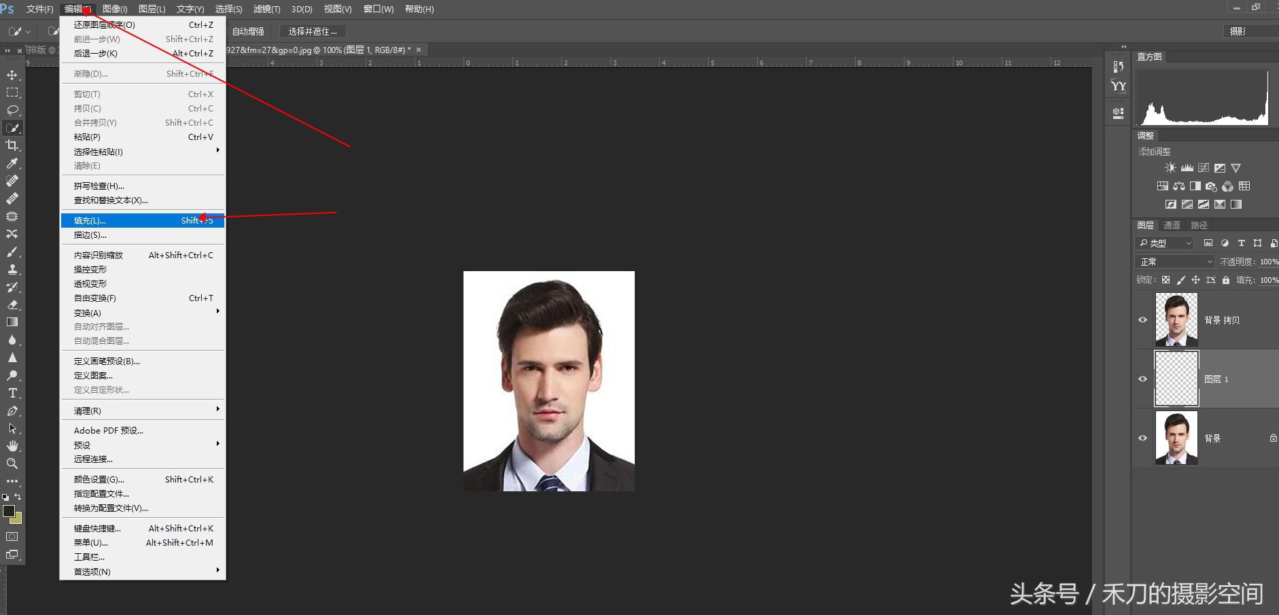Click the 自动增强 option label

(248, 31)
